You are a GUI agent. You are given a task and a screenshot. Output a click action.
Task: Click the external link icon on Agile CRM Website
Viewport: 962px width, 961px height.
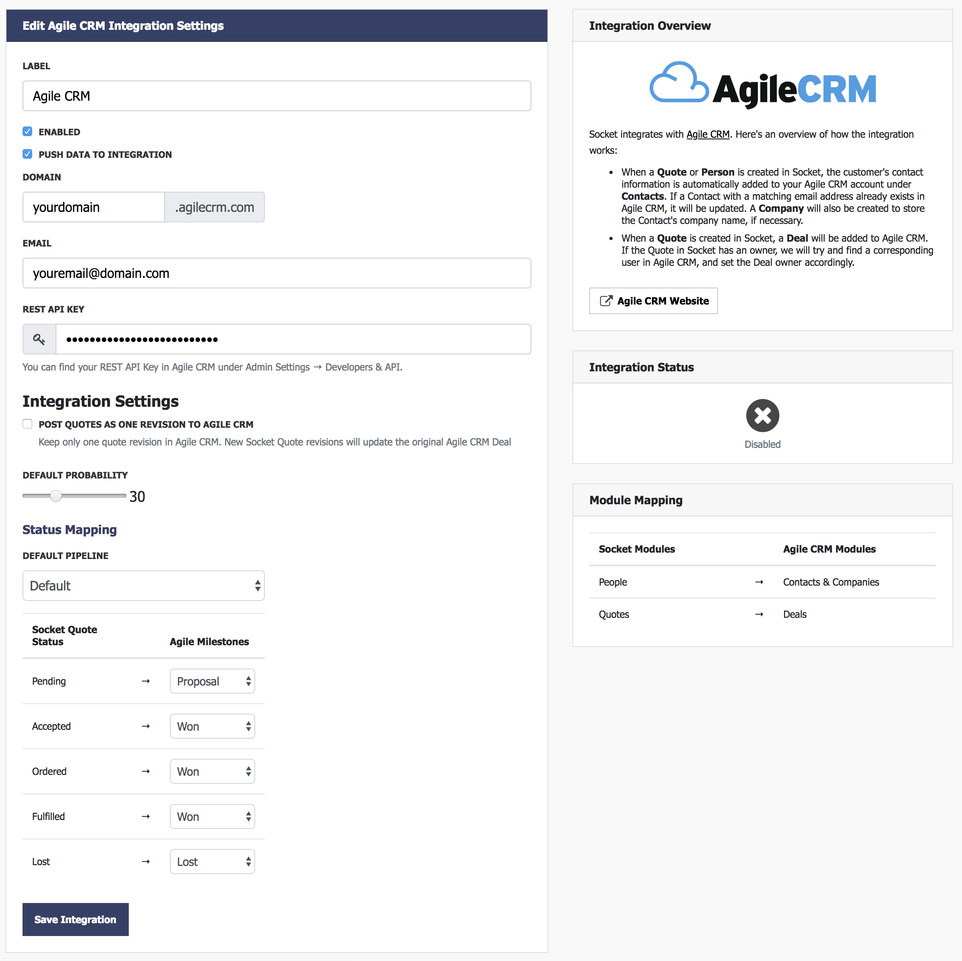[x=606, y=301]
